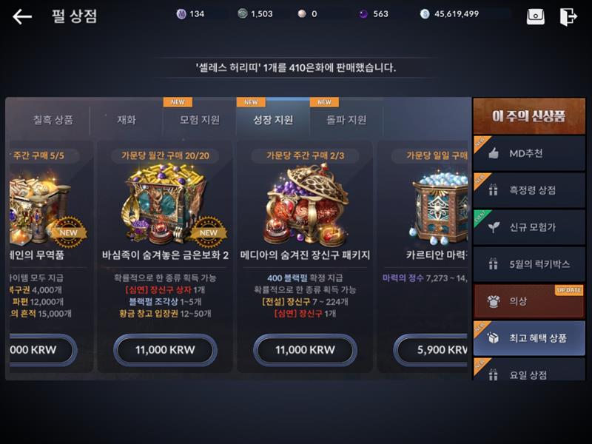Switch to the 재화 tab

127,120
